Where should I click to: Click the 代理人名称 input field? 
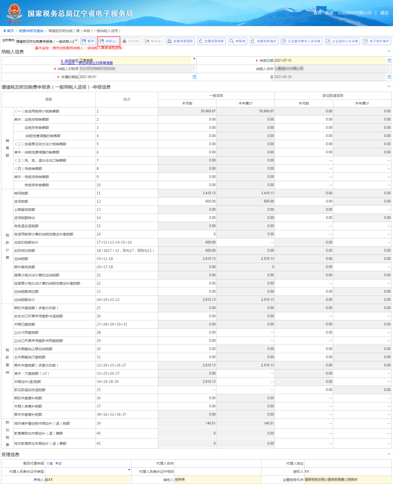pyautogui.click(x=218, y=464)
